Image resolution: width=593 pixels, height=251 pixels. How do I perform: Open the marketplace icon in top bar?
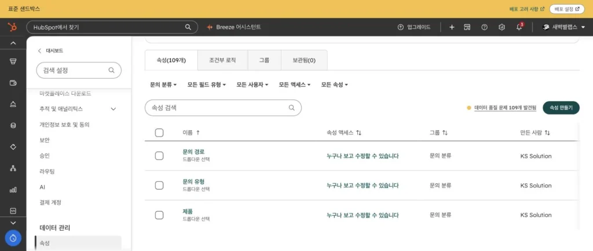[467, 27]
